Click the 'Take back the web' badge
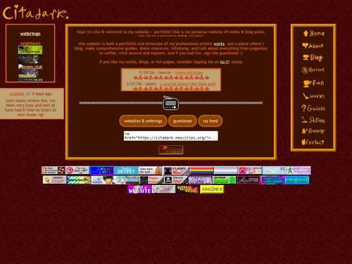The height and width of the screenshot is (264, 352). point(150,170)
